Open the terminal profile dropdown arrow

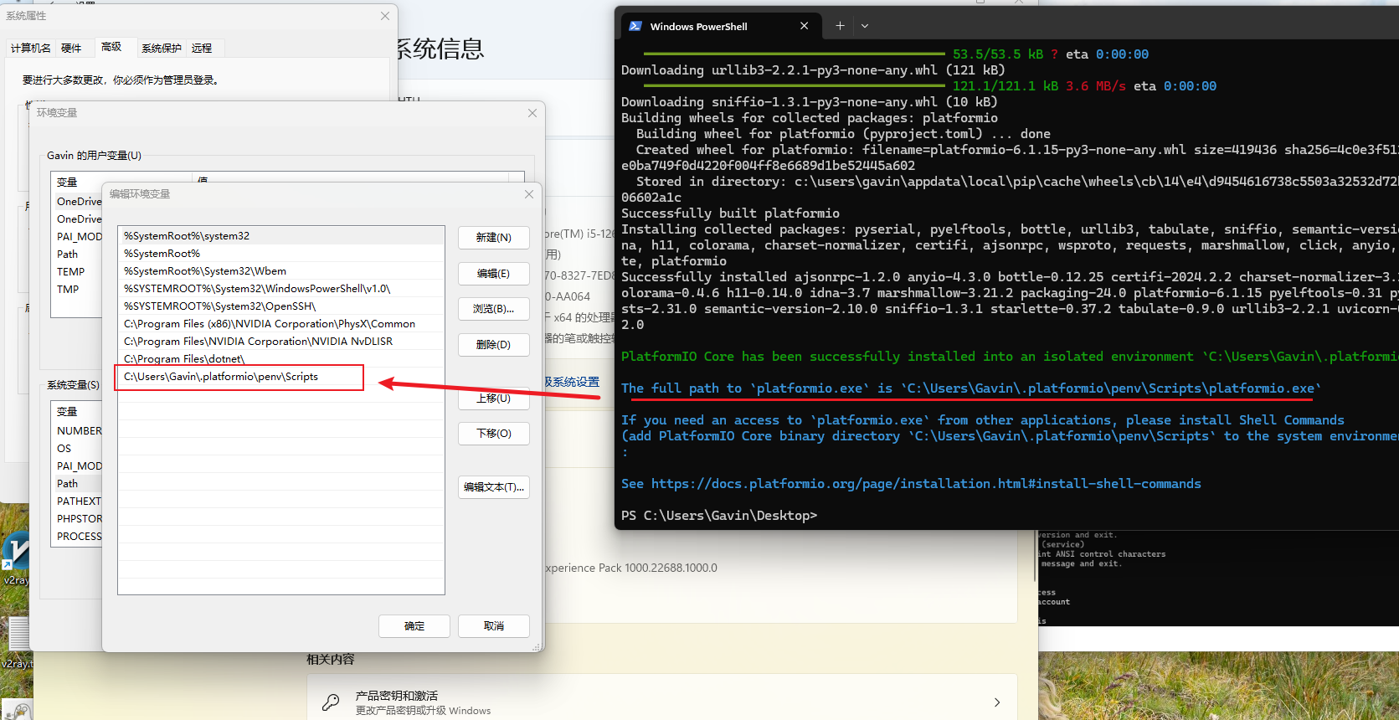(x=865, y=26)
